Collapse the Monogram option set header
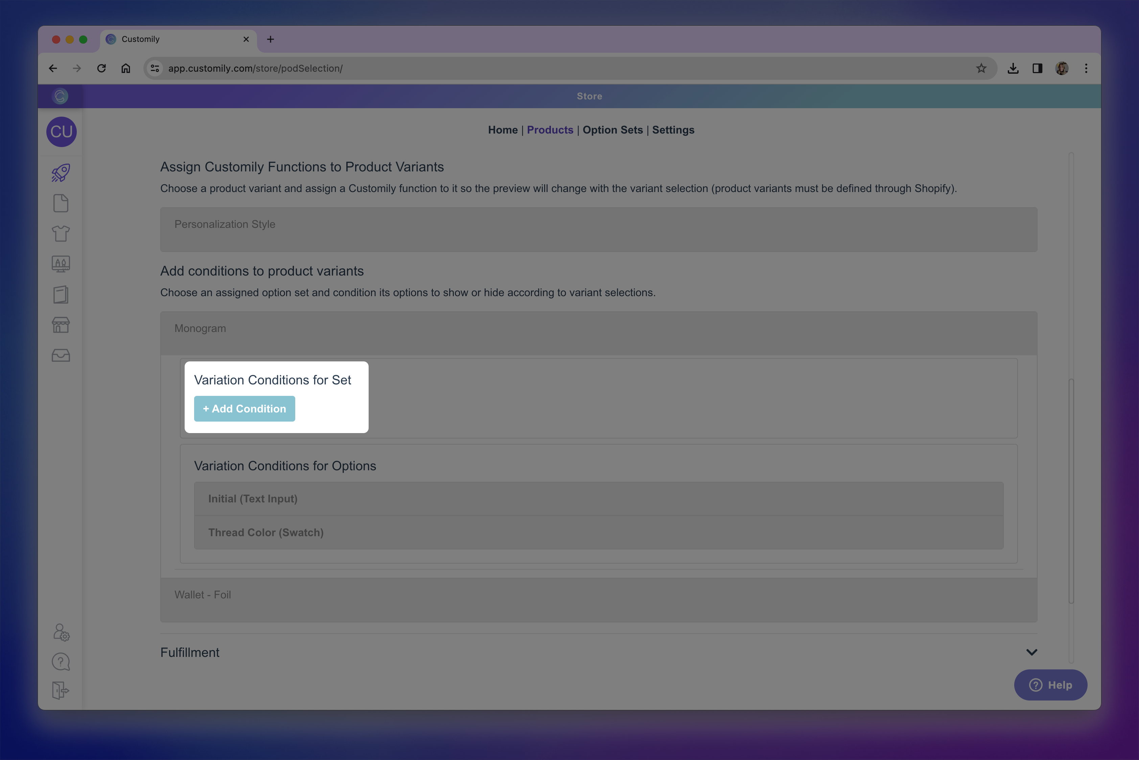Screen dimensions: 1139x760 598,333
